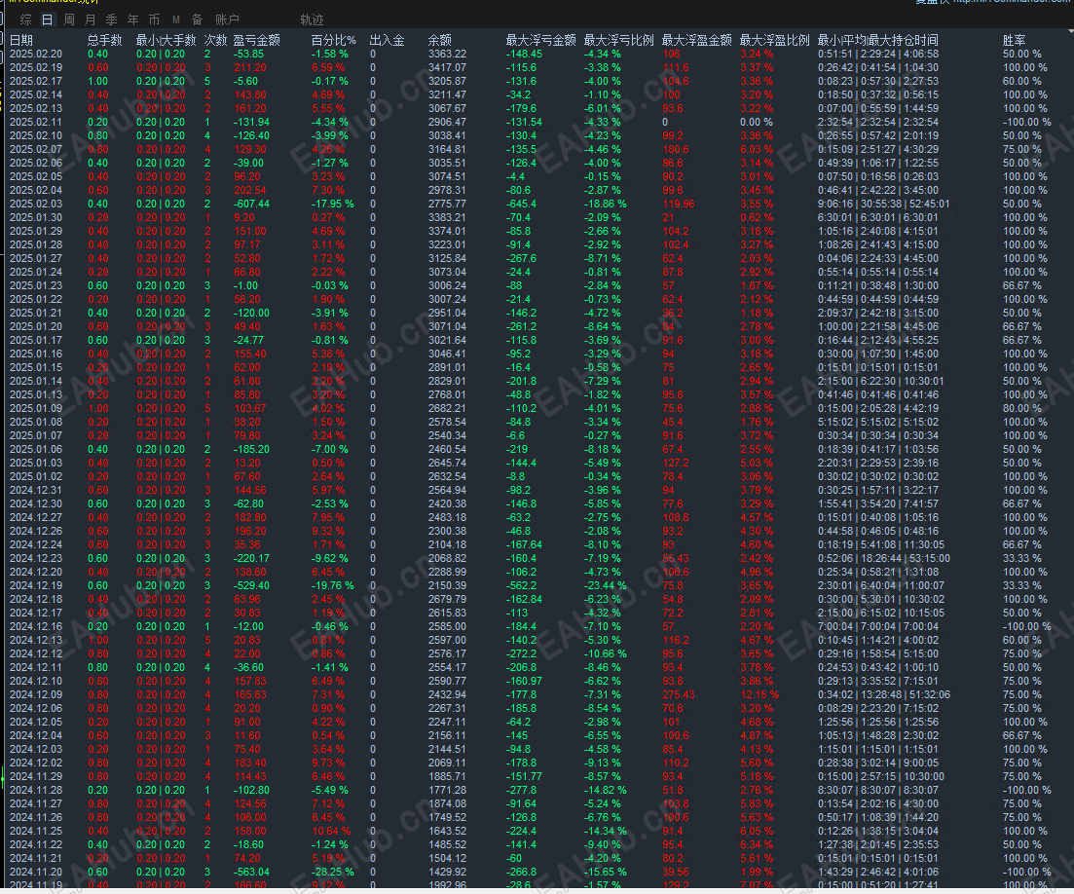Image resolution: width=1074 pixels, height=894 pixels.
Task: Click the 12.15 % floating profit ratio
Action: 759,694
